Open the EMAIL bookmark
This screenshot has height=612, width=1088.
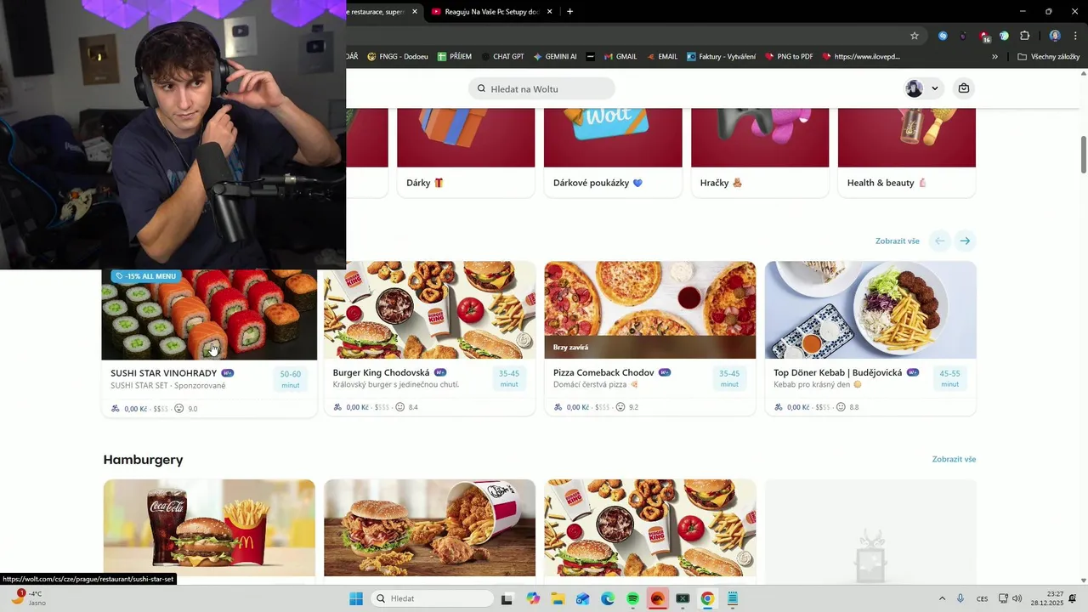tap(662, 57)
